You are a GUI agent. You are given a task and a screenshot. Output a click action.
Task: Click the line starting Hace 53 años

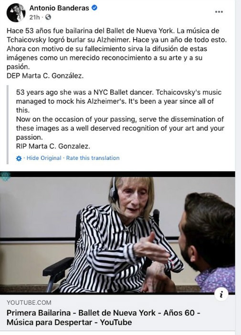[x=113, y=31]
